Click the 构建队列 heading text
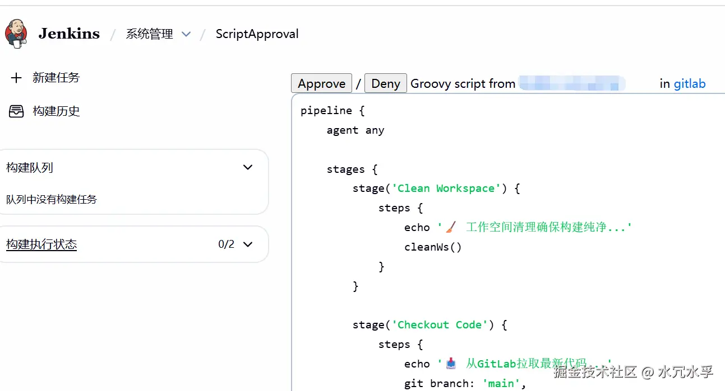 (30, 168)
